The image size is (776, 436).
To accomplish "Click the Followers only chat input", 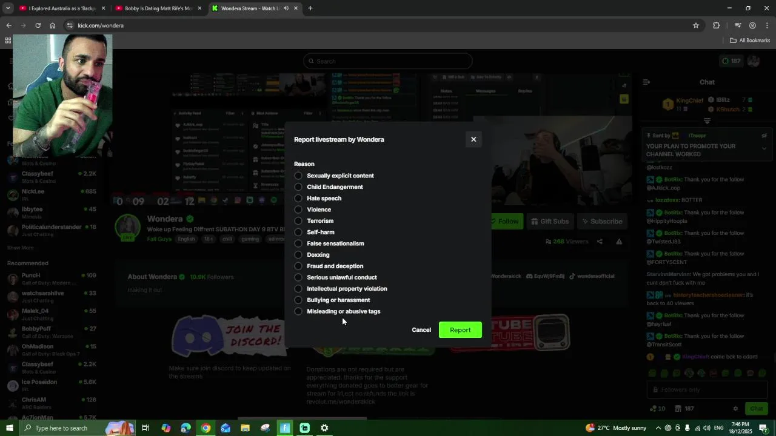I will point(706,390).
